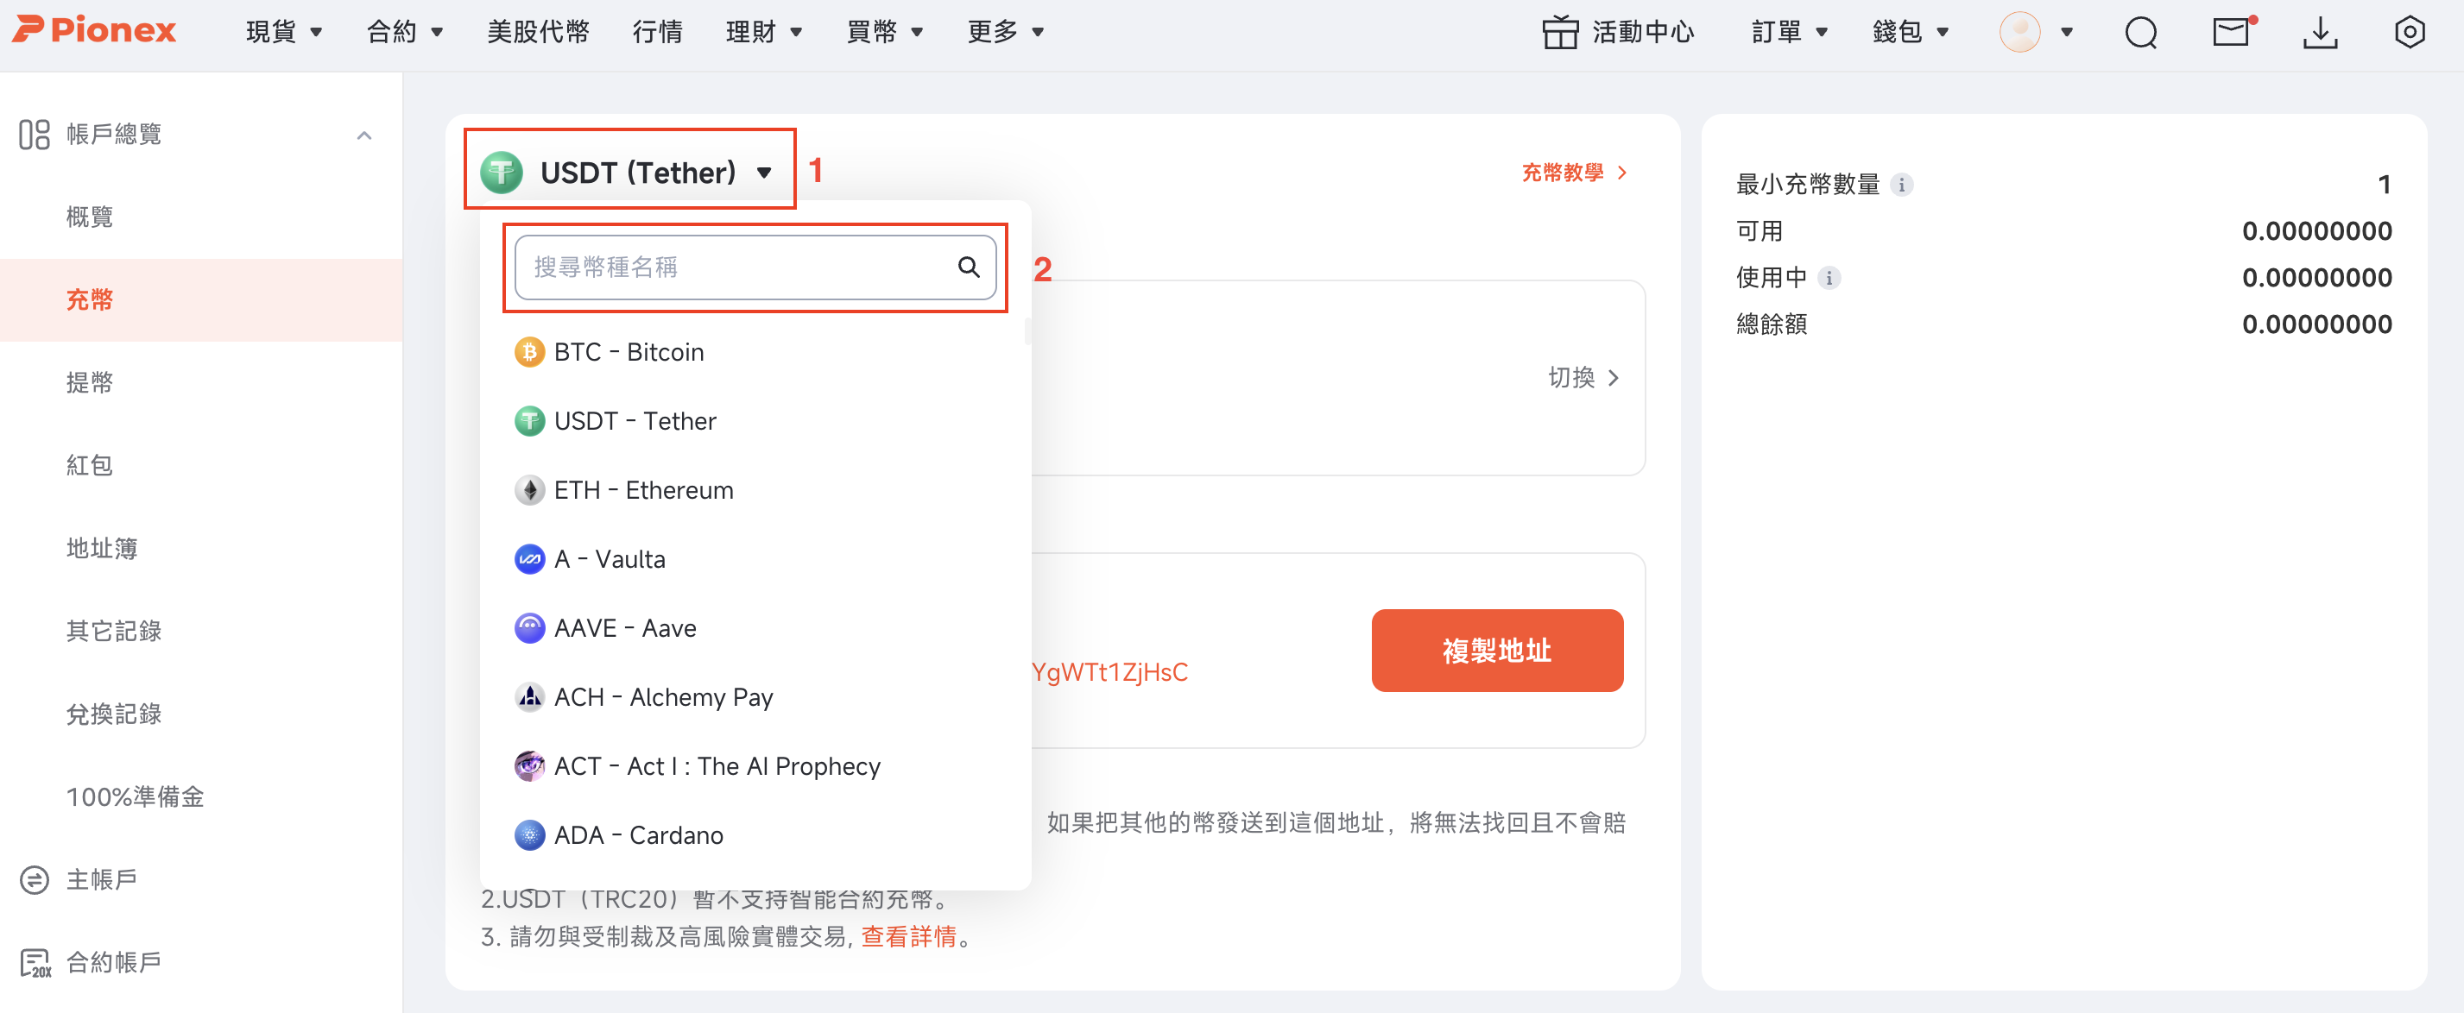
Task: Click the Ethereum coin icon in list
Action: click(529, 490)
